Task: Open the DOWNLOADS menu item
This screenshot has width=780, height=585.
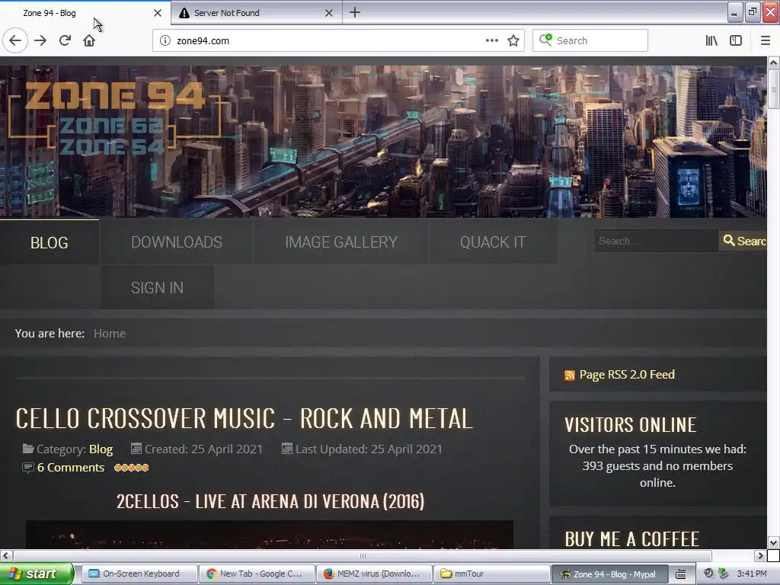Action: [x=177, y=242]
